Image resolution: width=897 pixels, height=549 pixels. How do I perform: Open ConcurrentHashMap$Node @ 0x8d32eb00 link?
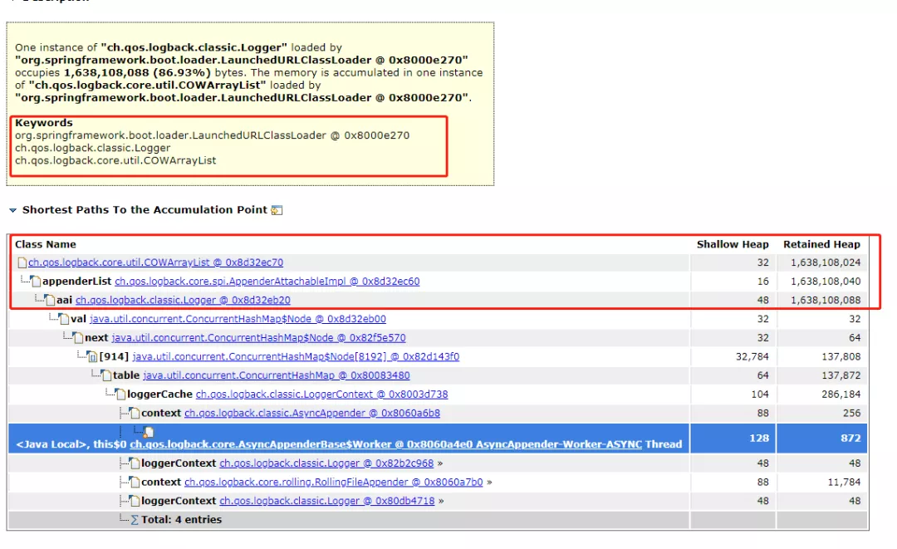(x=238, y=319)
